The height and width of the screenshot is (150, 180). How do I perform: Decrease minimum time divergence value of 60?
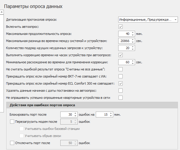coord(133,64)
